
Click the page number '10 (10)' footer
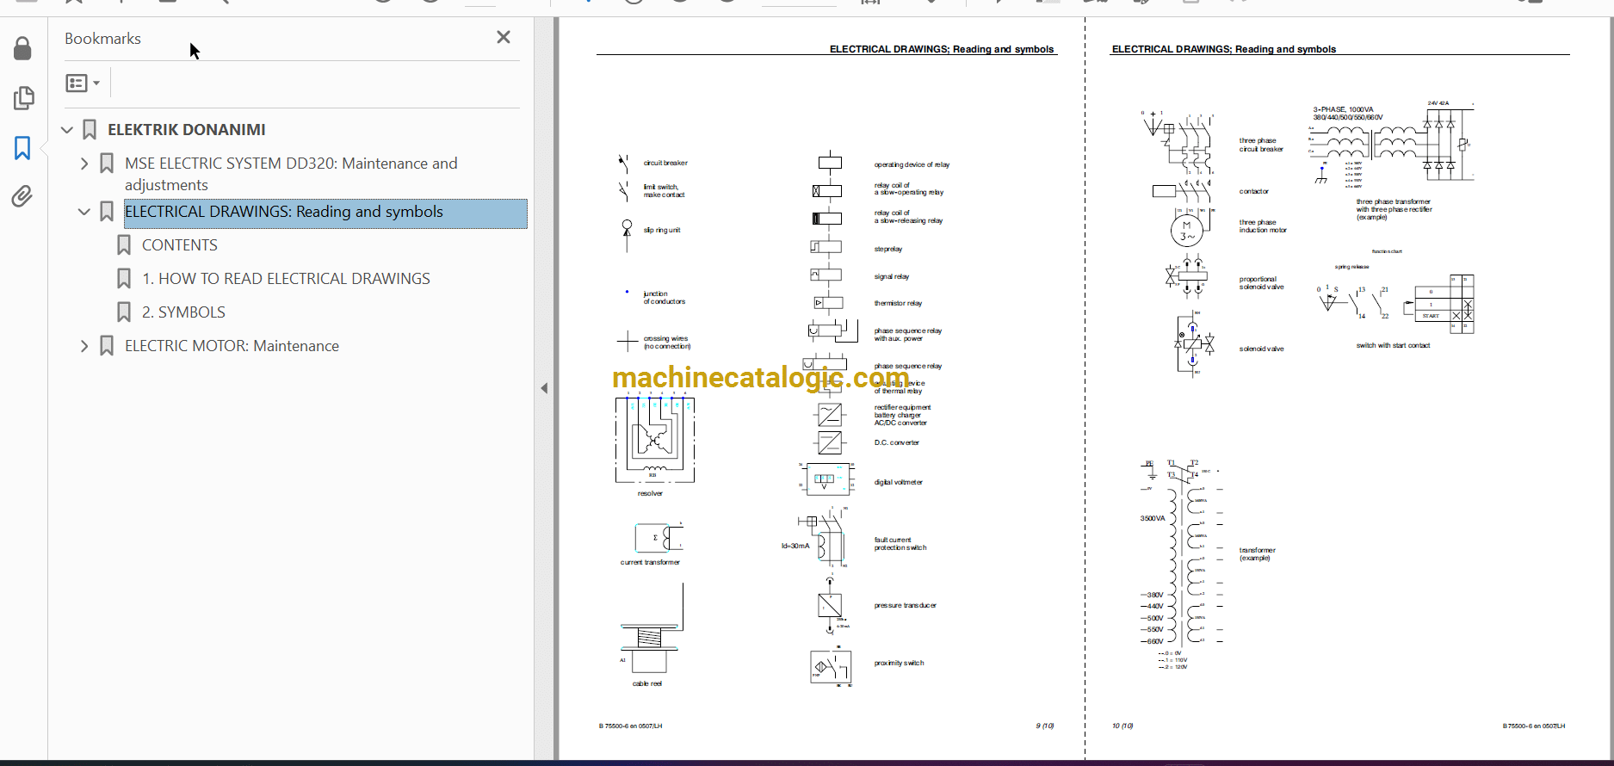point(1122,726)
